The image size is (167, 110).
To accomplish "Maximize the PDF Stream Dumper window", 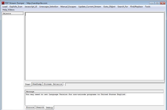I will tap(157, 3).
